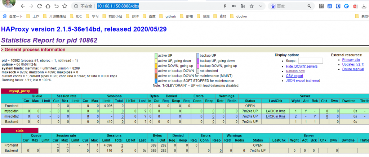Open the CSV export link
Viewport: 369px width, 157px height.
(294, 76)
